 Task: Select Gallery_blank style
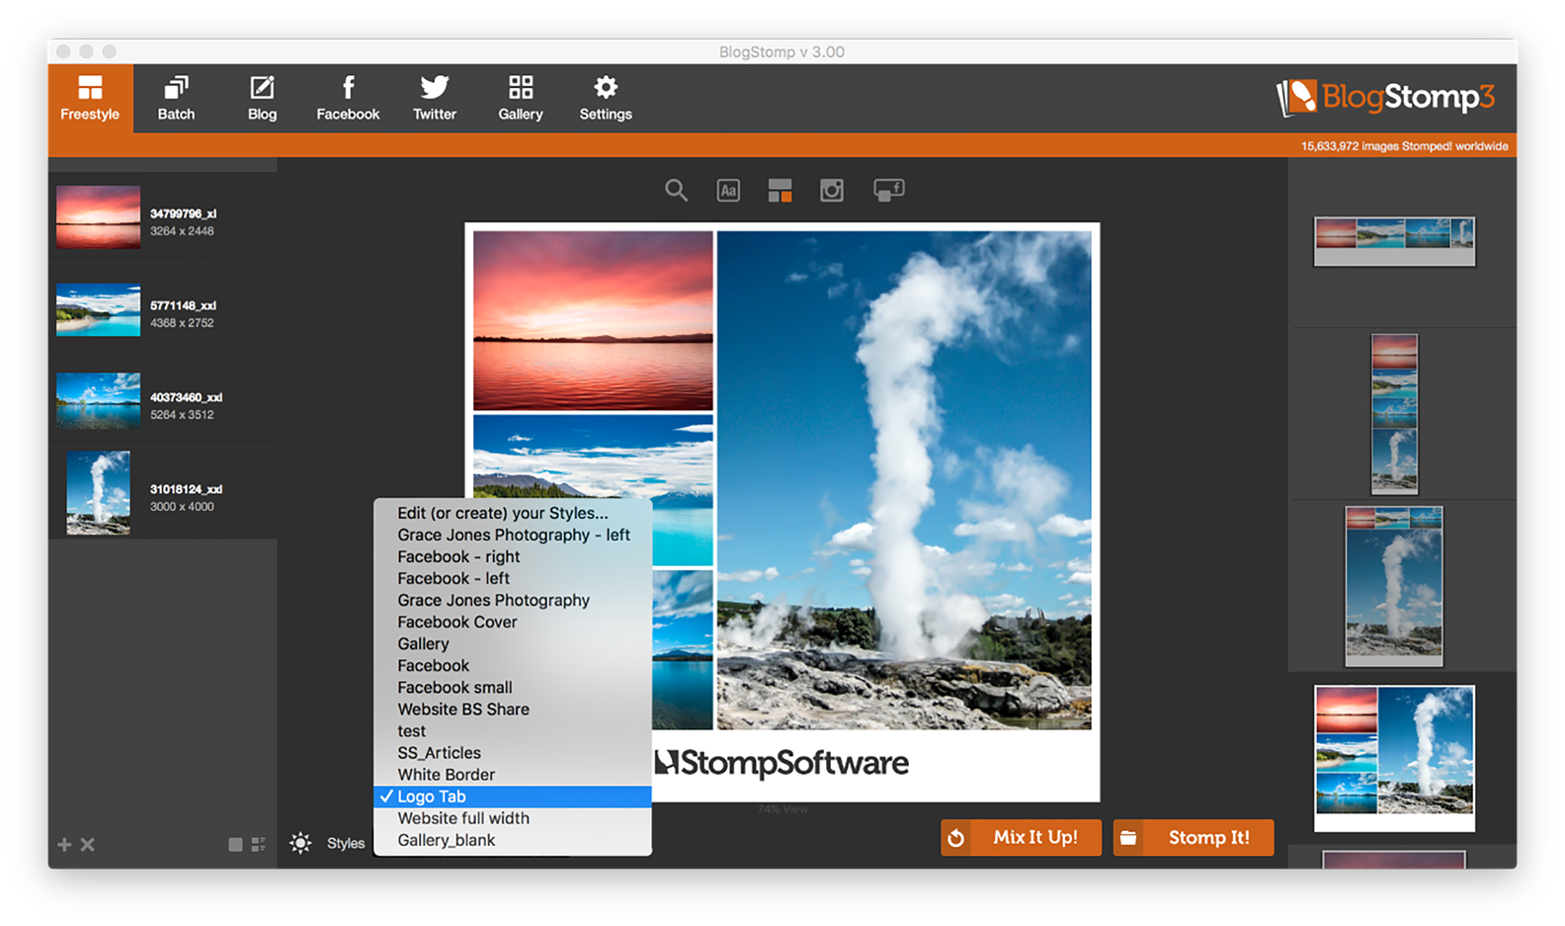(x=513, y=840)
